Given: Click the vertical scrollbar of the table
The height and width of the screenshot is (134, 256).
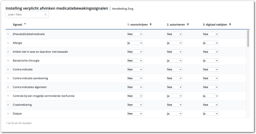Looking at the screenshot, I should tap(248, 38).
